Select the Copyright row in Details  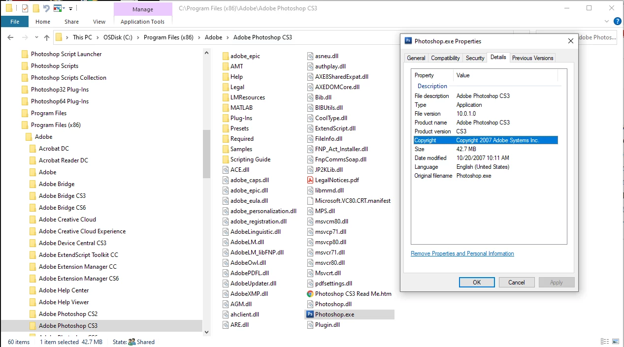[486, 140]
